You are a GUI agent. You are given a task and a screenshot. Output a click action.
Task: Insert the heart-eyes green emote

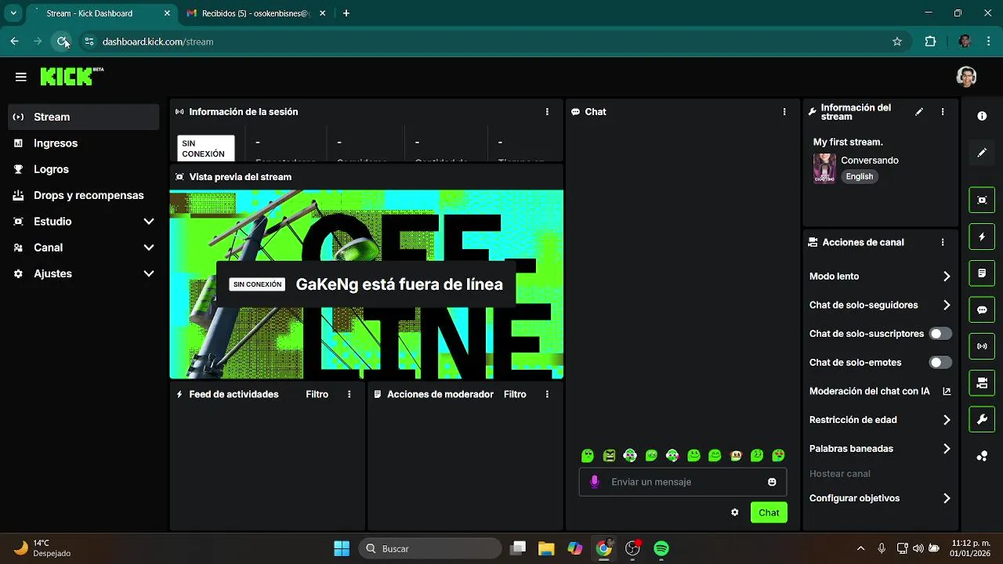(x=778, y=455)
